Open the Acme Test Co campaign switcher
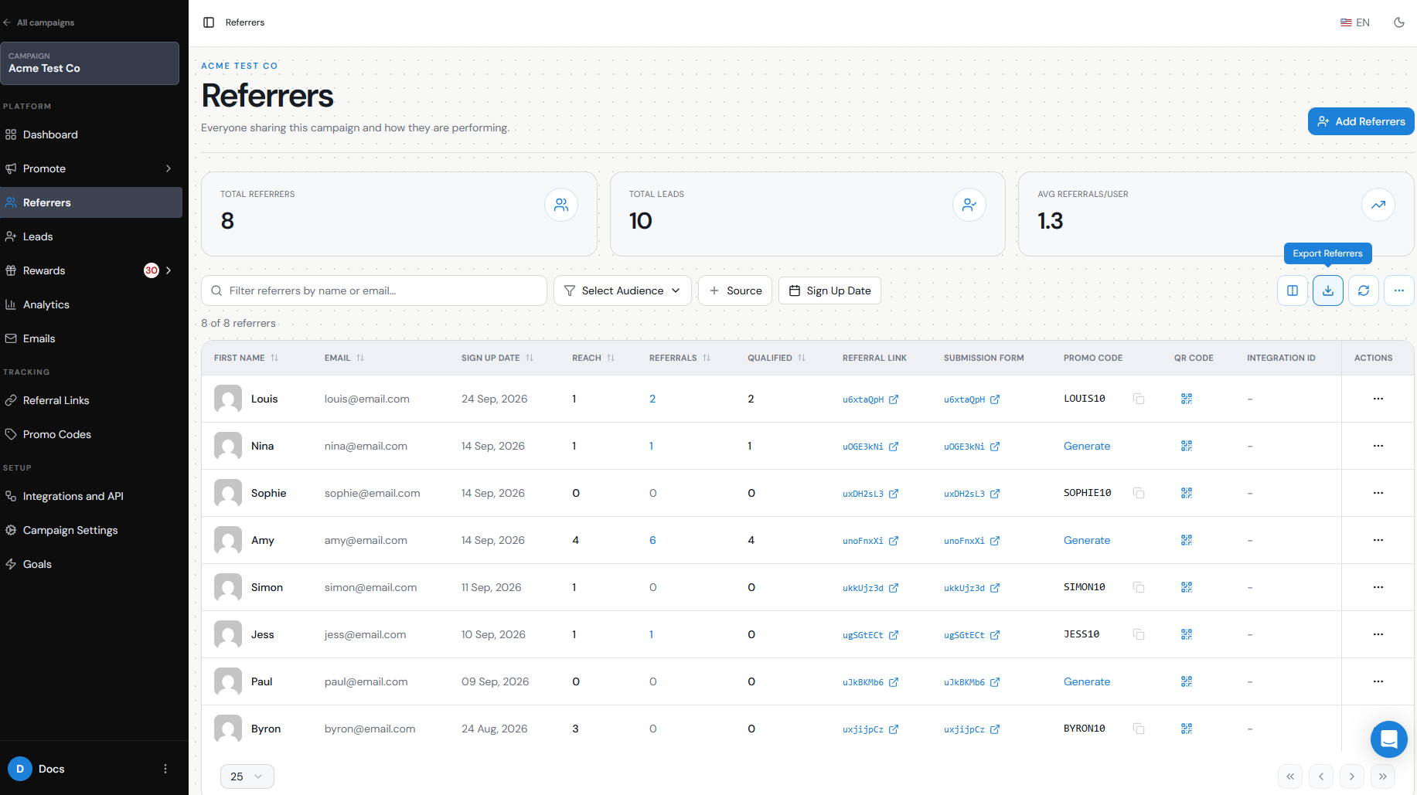The height and width of the screenshot is (795, 1417). (90, 63)
